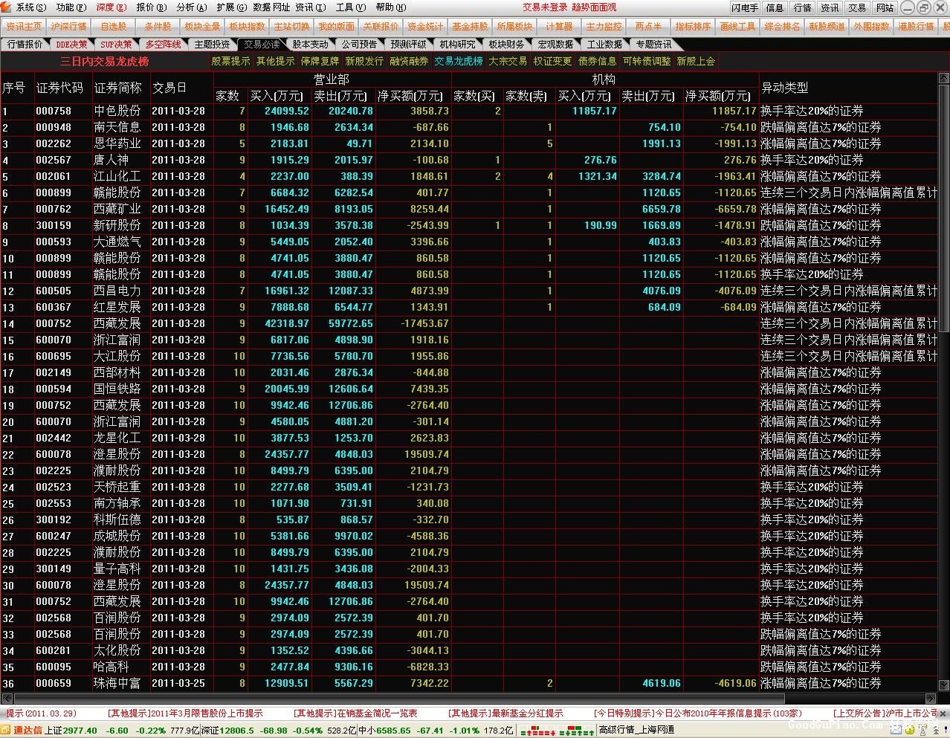Viewport: 950px width, 738px height.
Task: Switch to the 股本变动 tab
Action: point(311,45)
